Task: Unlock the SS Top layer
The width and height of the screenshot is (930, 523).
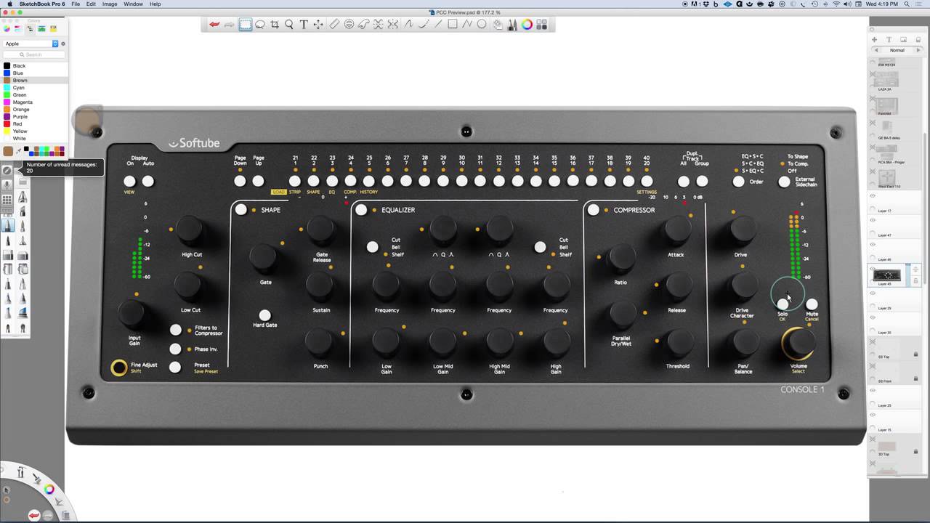Action: pos(915,354)
